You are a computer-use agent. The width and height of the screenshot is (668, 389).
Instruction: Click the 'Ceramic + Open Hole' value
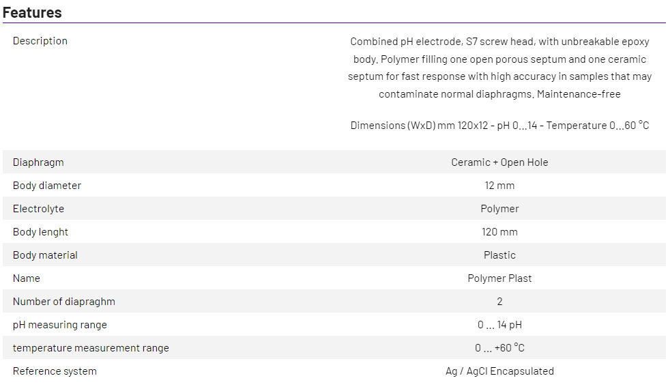pos(499,162)
